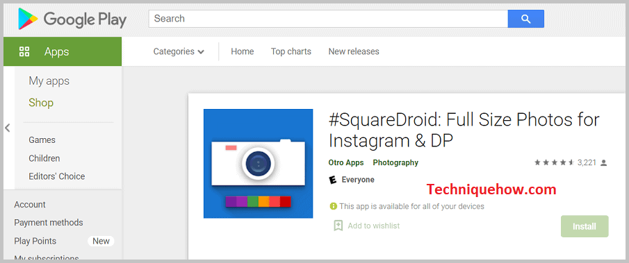Open the New releases tab
The width and height of the screenshot is (629, 263).
click(353, 51)
